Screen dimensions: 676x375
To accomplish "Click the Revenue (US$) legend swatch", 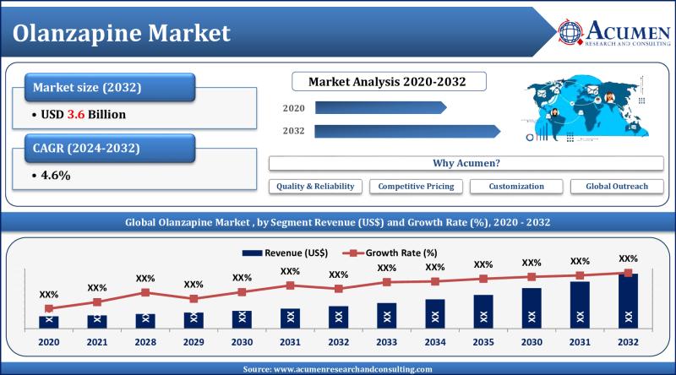I will pos(252,253).
